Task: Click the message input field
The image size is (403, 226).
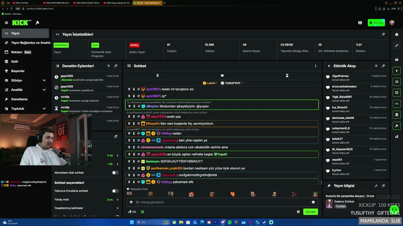Action: [x=222, y=202]
